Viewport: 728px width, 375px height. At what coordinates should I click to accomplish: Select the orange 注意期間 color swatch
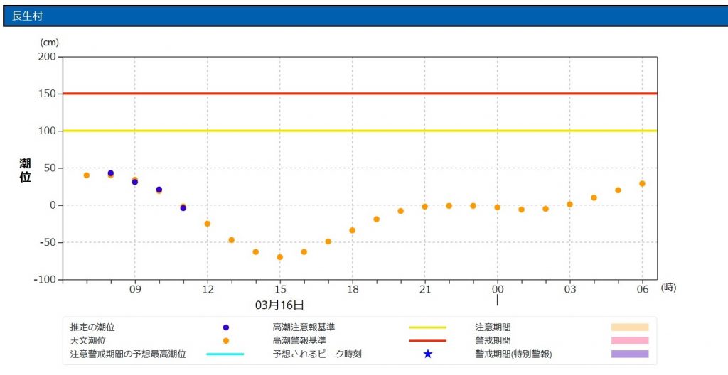tap(630, 327)
